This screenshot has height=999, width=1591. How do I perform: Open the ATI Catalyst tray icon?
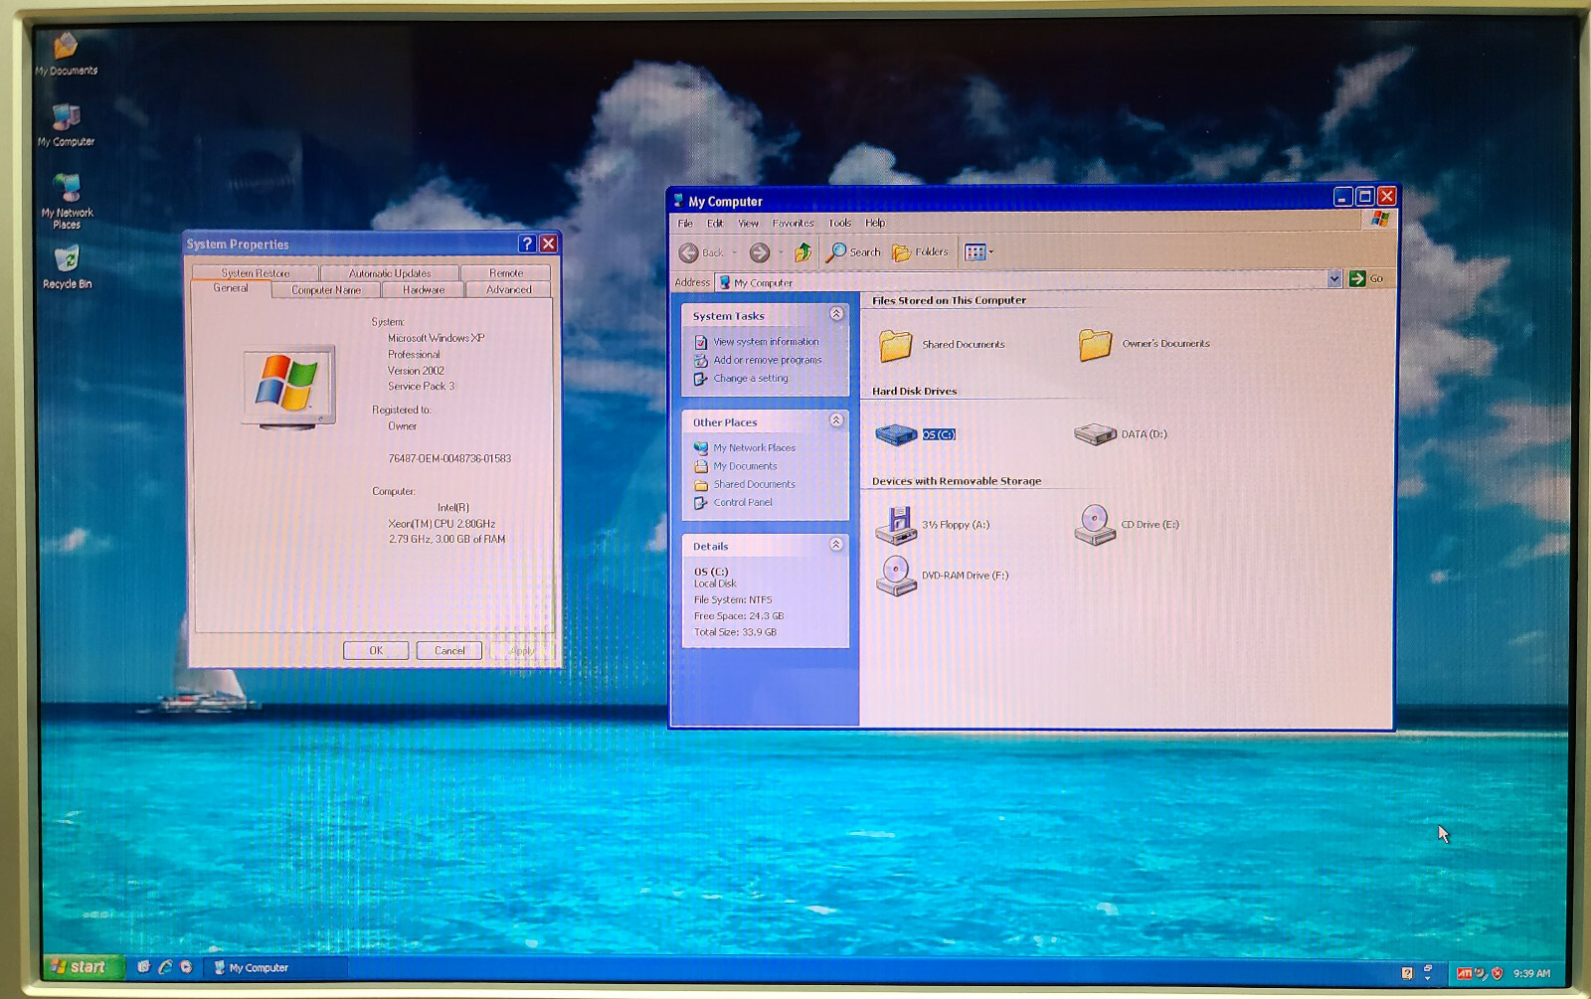1464,972
